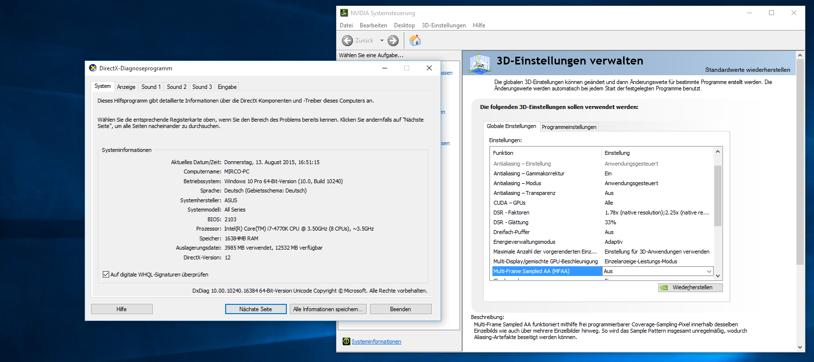The width and height of the screenshot is (814, 362).
Task: Click the Systeminformationen icon at bottom left
Action: 346,341
